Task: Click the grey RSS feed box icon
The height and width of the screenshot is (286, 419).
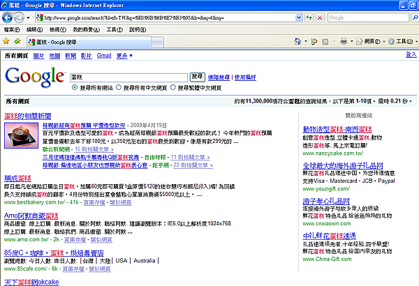Action: click(325, 42)
